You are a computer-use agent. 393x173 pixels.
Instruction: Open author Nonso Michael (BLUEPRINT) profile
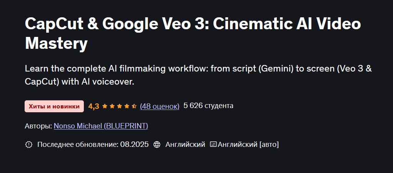(x=101, y=126)
